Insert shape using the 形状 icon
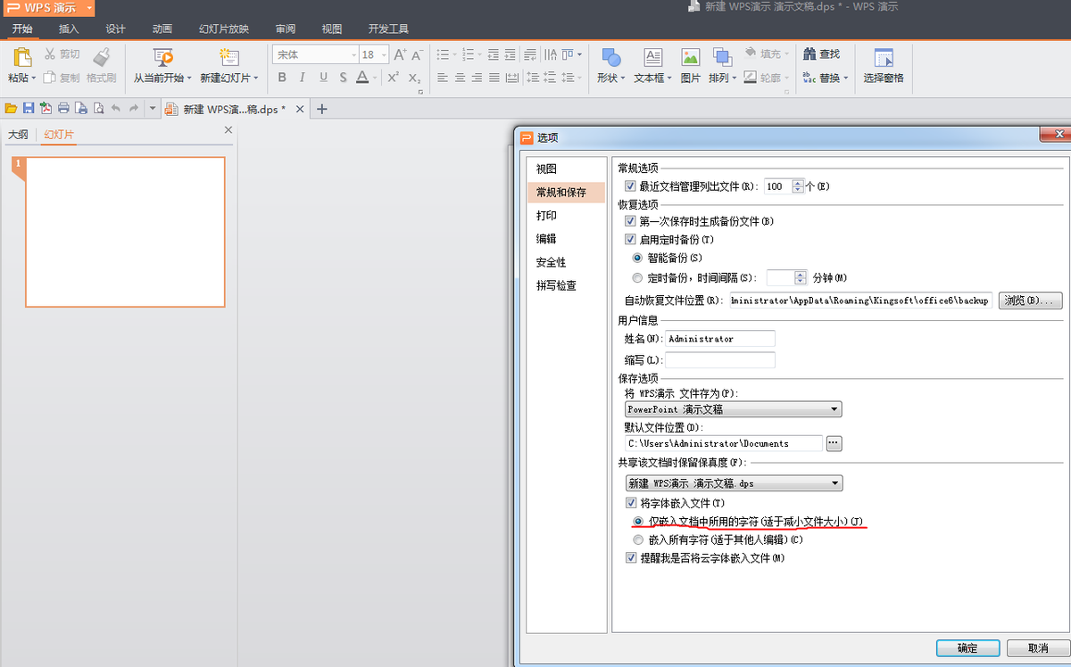 point(611,58)
